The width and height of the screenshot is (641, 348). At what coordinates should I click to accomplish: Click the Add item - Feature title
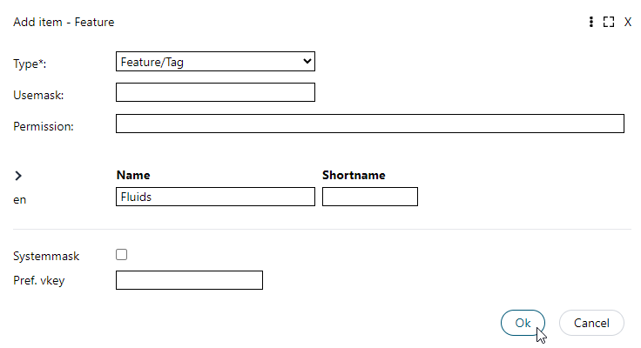point(64,22)
